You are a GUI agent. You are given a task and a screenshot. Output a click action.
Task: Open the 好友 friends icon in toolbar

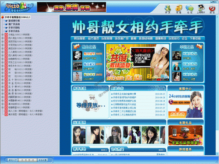tap(168, 9)
